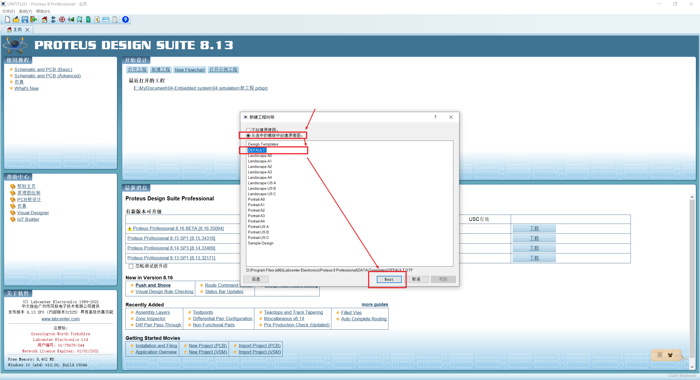
Task: Click the 英 input method indicator
Action: 660,355
